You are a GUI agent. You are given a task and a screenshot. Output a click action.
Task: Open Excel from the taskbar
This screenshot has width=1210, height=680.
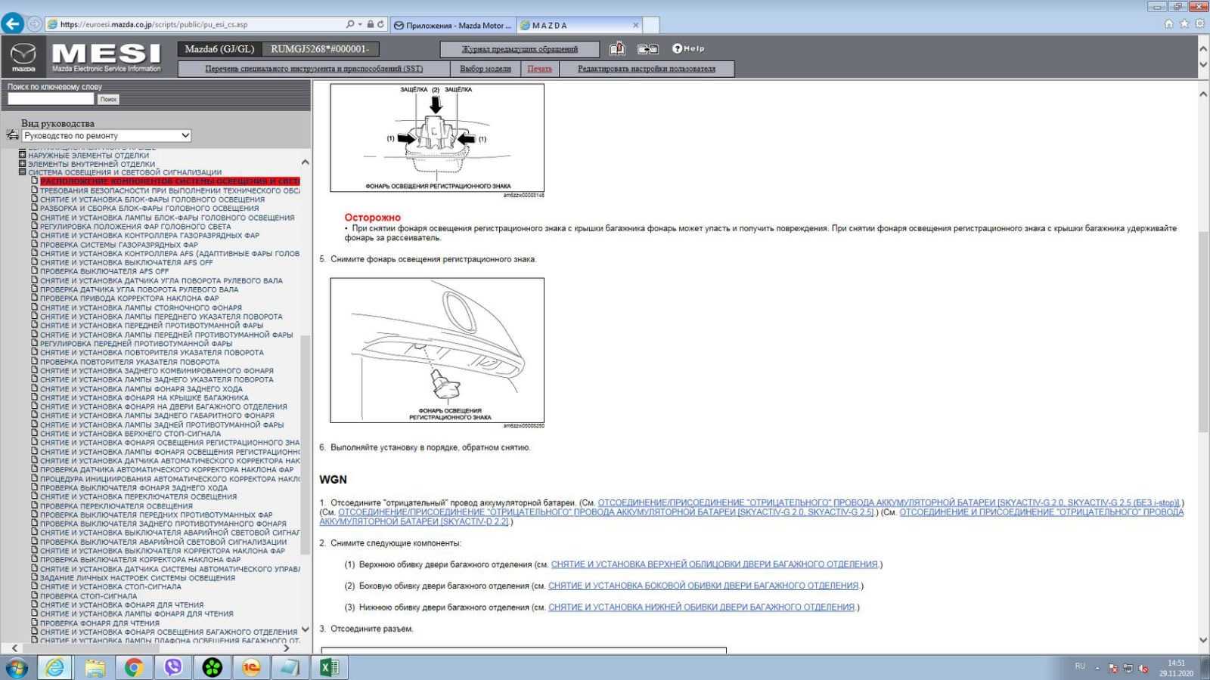click(329, 668)
